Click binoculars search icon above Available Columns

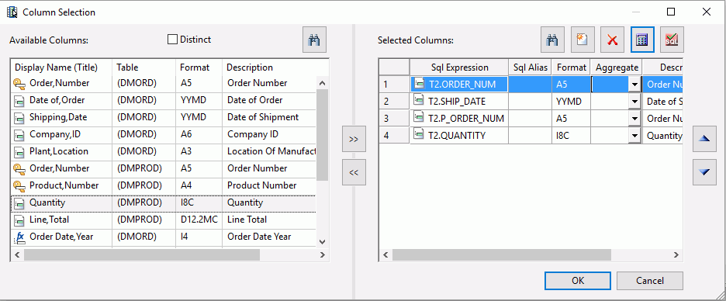314,40
